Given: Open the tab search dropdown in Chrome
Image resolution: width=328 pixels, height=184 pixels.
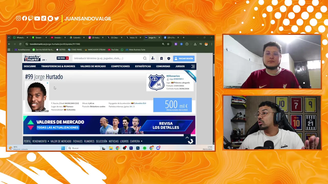Looking at the screenshot, I should [x=9, y=38].
